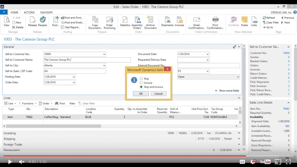Click Email Confirmation icon
The height and width of the screenshot is (167, 297).
click(197, 23)
